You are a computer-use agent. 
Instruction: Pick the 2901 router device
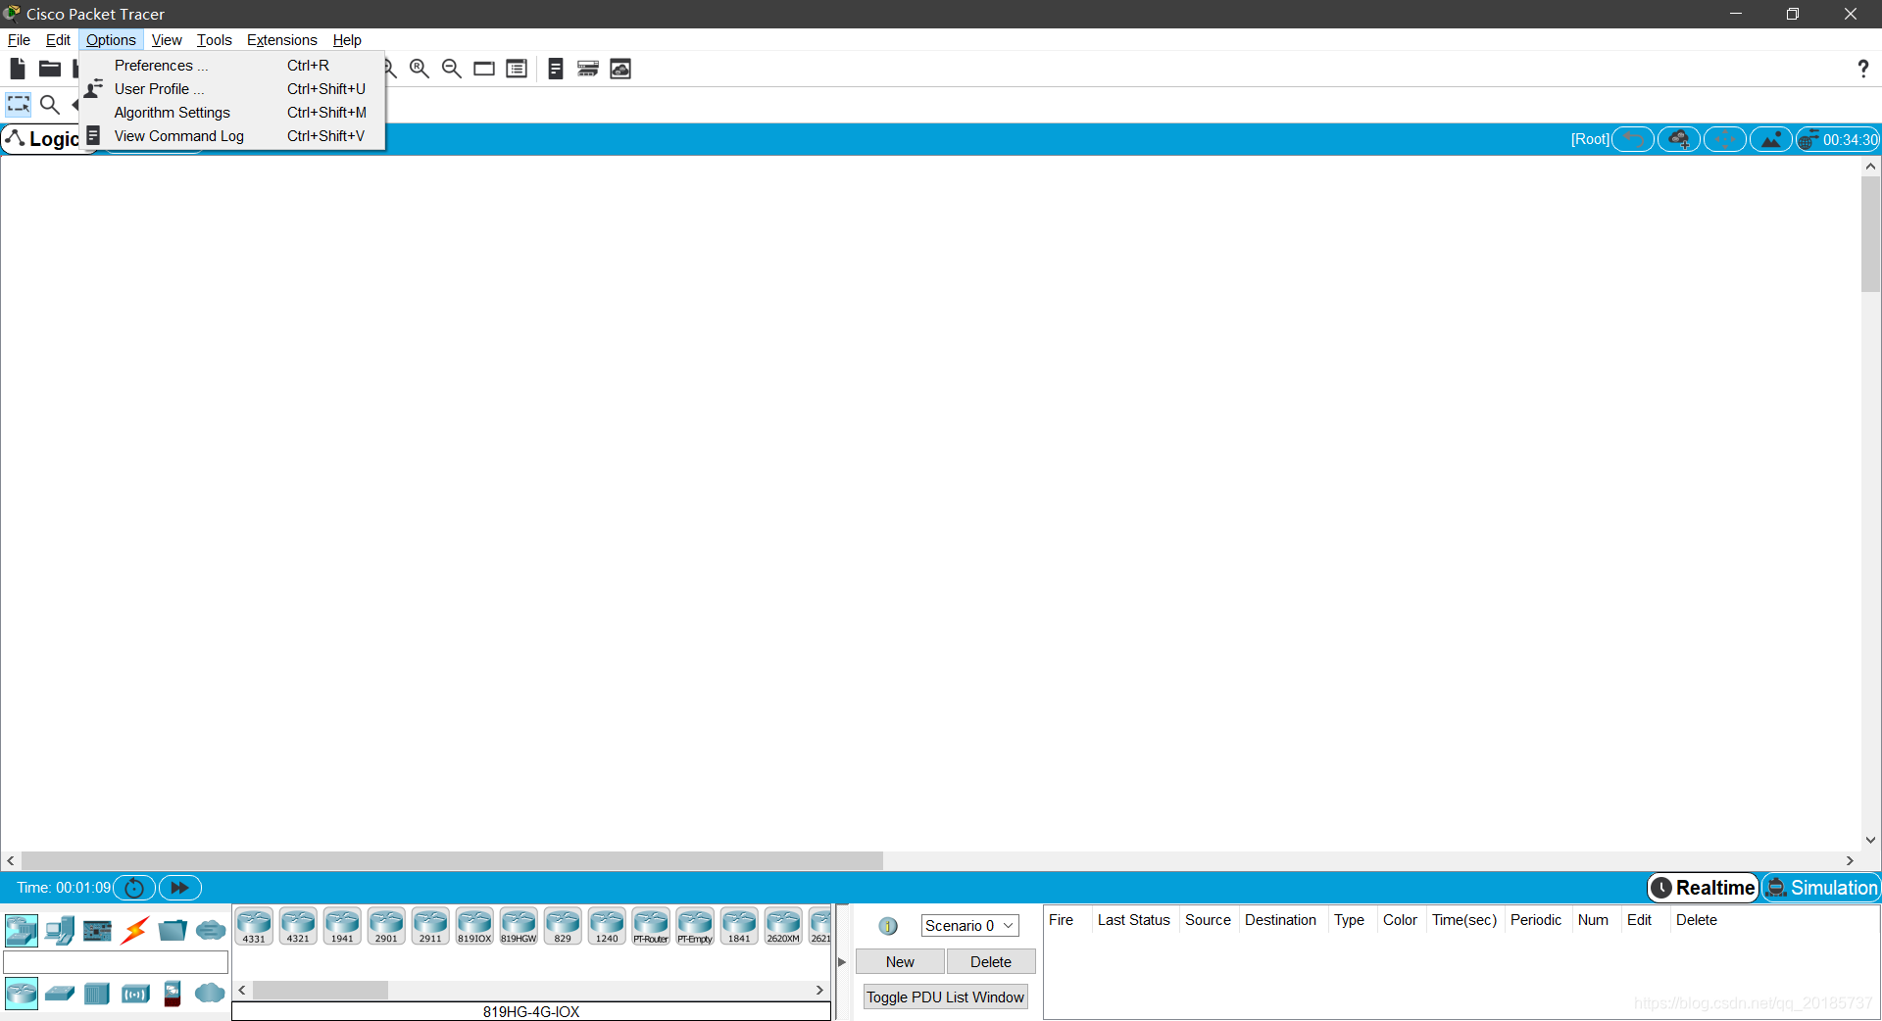coord(386,926)
